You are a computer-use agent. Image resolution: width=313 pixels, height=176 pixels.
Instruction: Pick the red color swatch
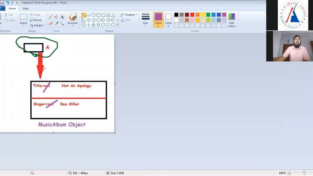[x=192, y=15]
